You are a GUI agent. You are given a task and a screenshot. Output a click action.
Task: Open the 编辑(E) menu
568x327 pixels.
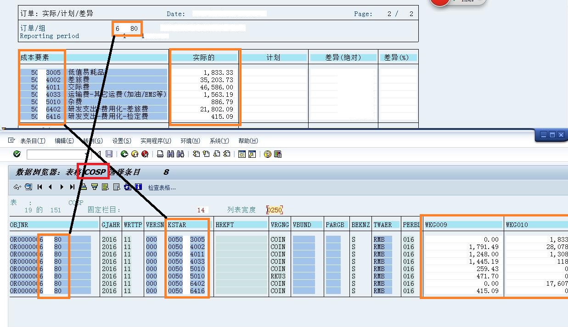click(64, 141)
